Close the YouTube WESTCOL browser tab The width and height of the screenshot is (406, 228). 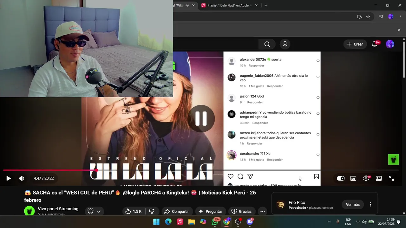(193, 5)
